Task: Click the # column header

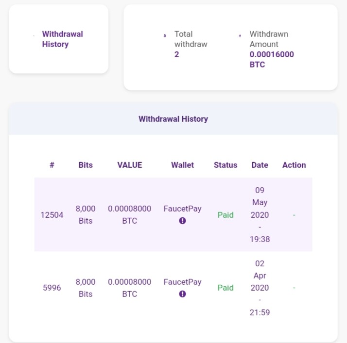Action: coord(52,165)
